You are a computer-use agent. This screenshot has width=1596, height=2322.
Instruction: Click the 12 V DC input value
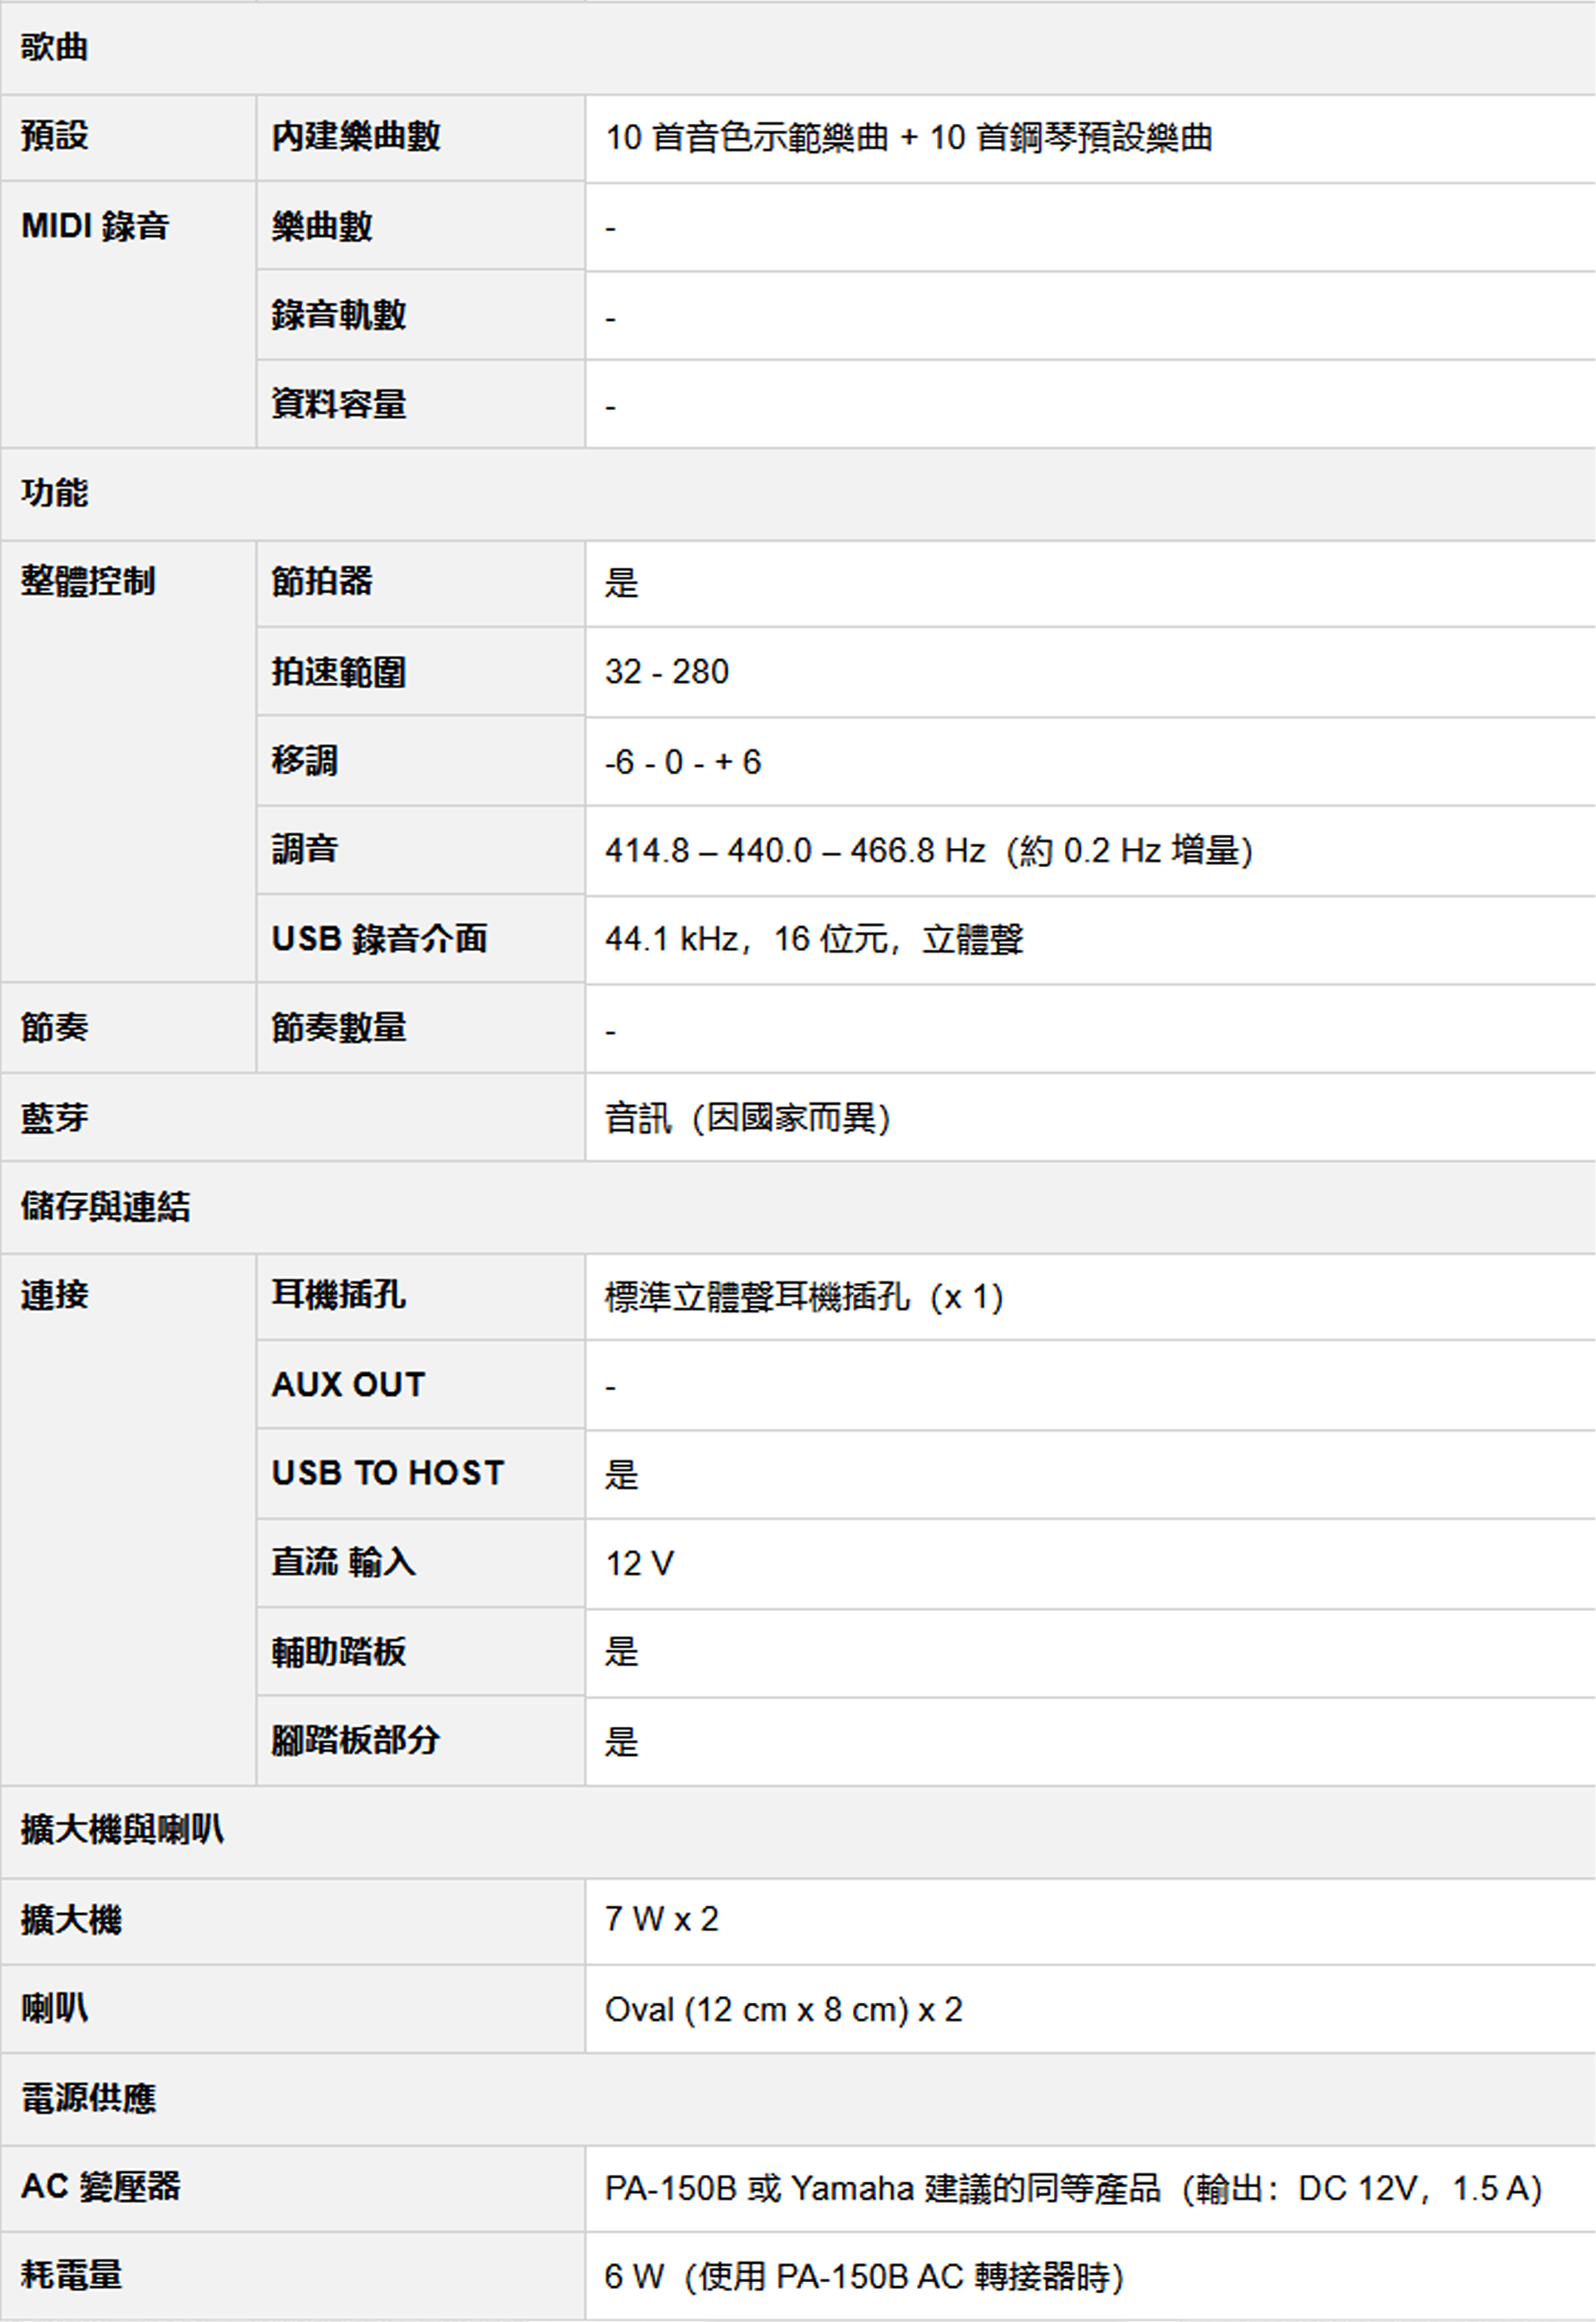pos(640,1563)
